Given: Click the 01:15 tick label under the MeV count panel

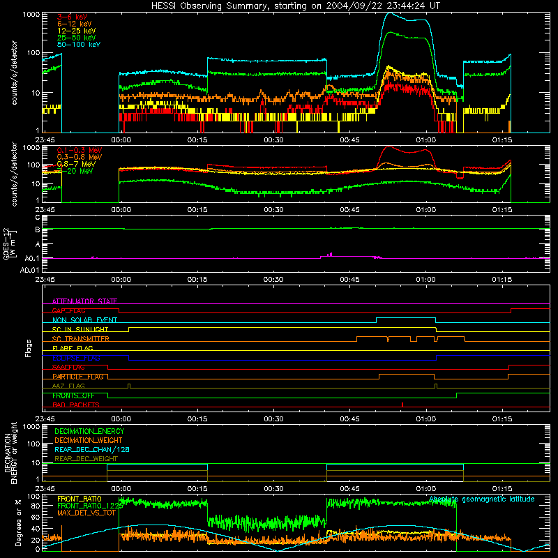Looking at the screenshot, I should [502, 210].
